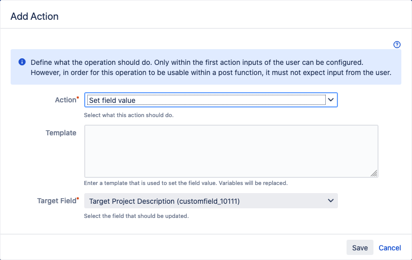Viewport: 412px width, 260px height.
Task: Click the hint 'Select what this action should do'
Action: [129, 115]
